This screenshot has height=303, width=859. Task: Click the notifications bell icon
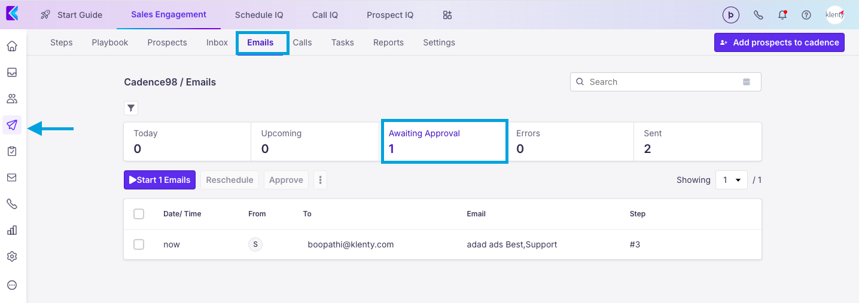point(782,15)
